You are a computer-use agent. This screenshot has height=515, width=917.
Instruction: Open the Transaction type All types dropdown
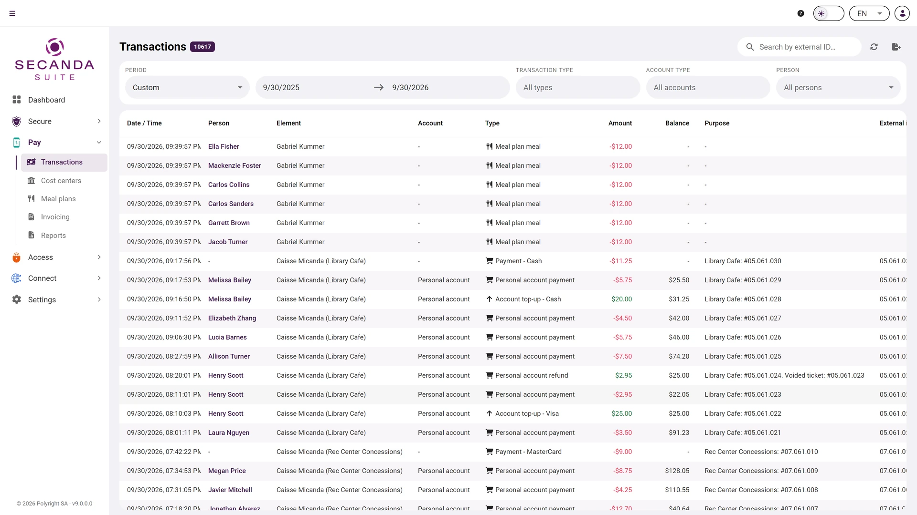pos(578,87)
